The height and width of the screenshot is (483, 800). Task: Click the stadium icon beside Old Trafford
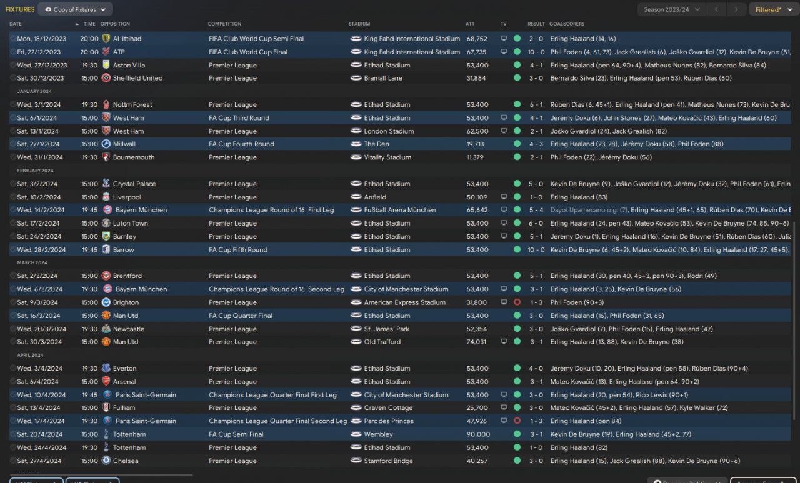click(356, 342)
